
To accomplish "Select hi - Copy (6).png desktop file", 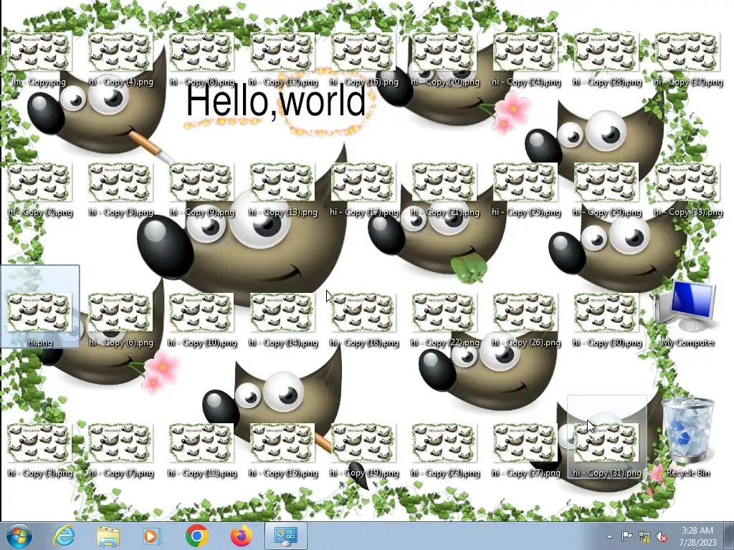I will click(120, 320).
